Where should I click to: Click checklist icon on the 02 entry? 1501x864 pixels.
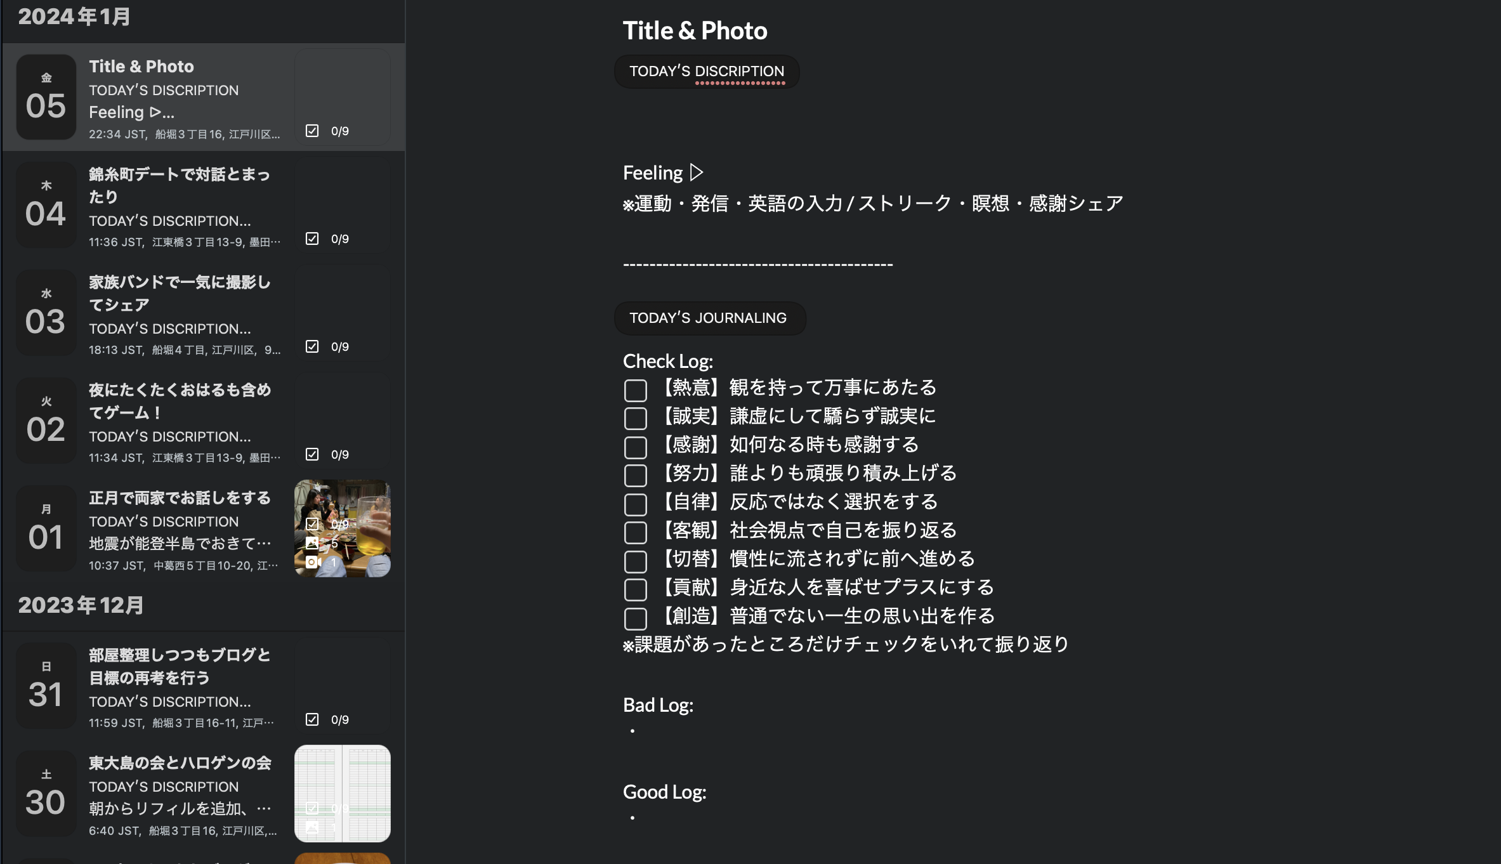pyautogui.click(x=312, y=454)
